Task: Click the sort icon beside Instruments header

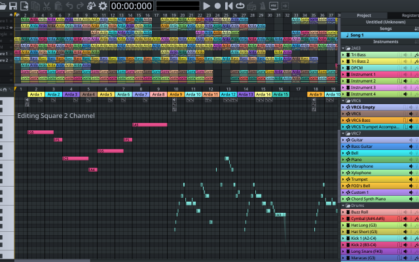Action: click(416, 42)
